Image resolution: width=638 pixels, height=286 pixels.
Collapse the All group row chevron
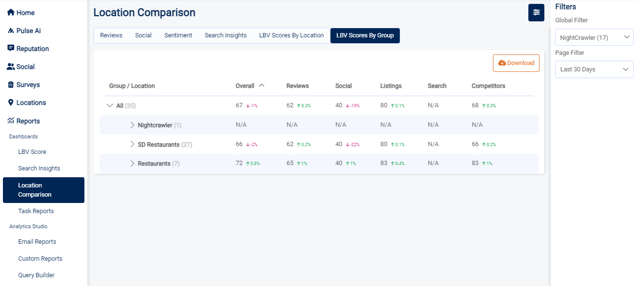point(110,105)
